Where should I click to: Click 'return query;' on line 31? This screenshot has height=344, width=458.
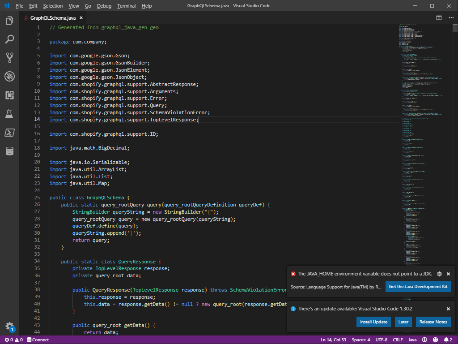click(x=91, y=240)
